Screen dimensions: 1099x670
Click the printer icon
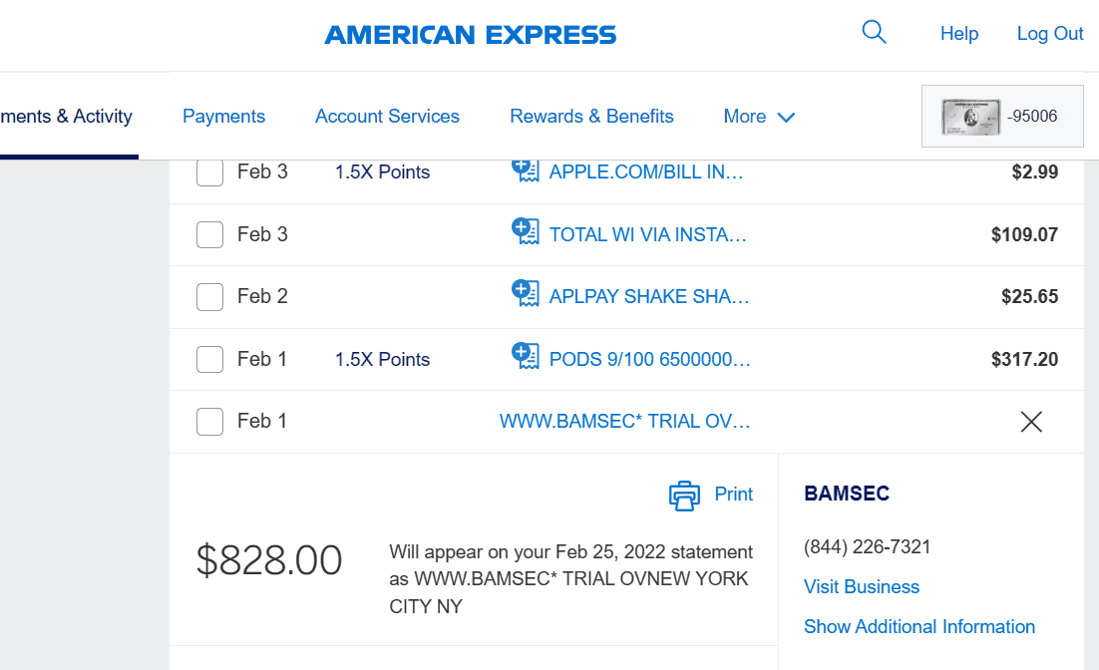(684, 496)
